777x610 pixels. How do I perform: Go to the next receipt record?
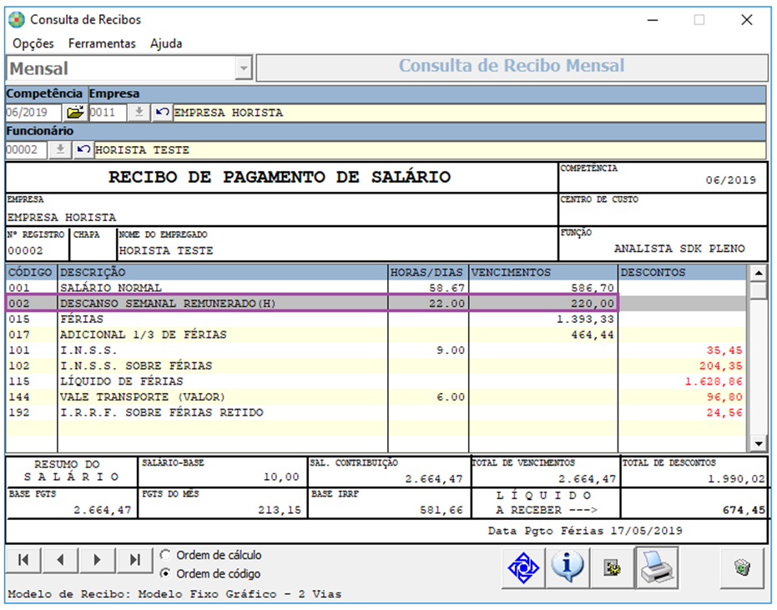click(97, 561)
